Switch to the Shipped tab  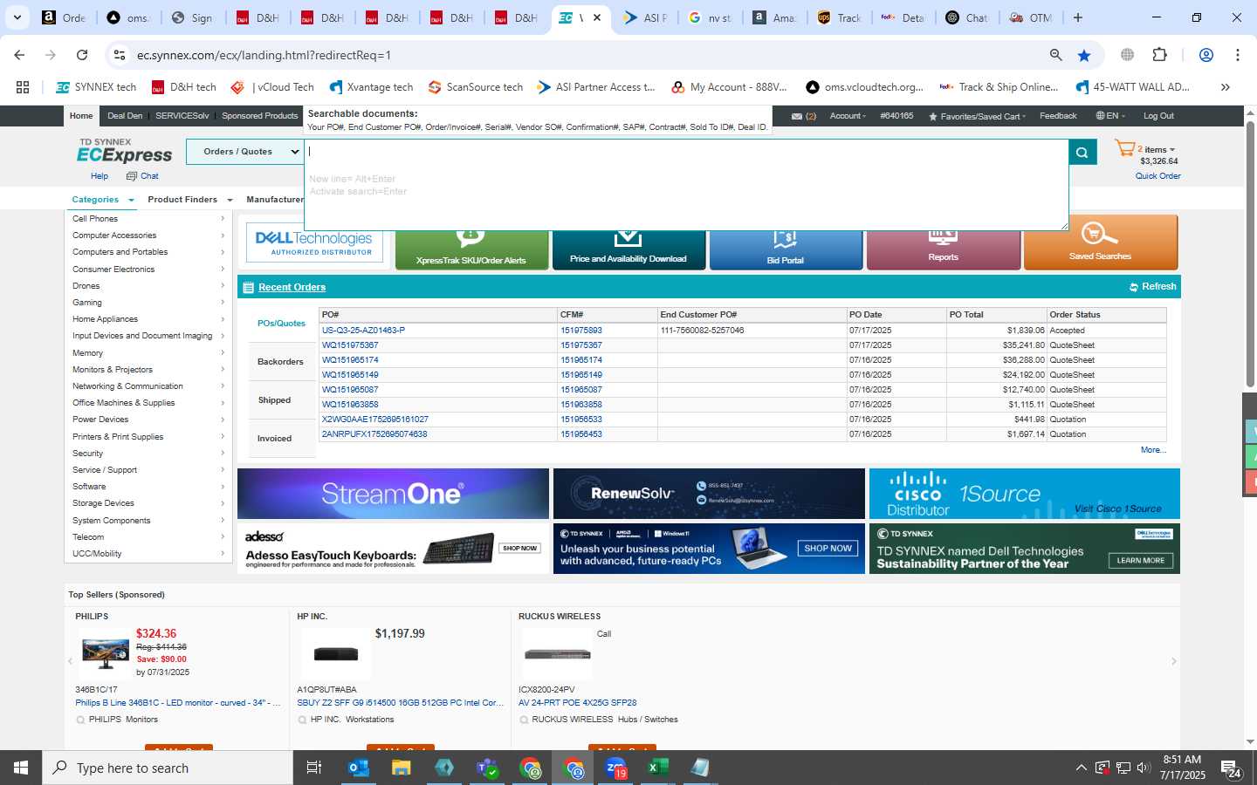pos(274,400)
